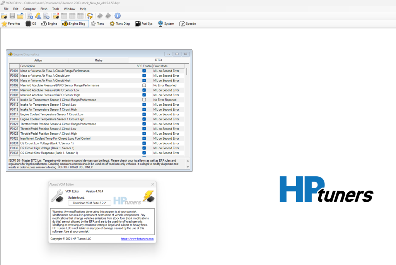This screenshot has width=396, height=265.
Task: Click the third grayed table grid icon
Action: click(x=80, y=16)
